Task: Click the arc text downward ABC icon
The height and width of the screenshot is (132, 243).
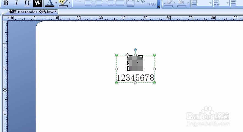Action: (x=151, y=4)
